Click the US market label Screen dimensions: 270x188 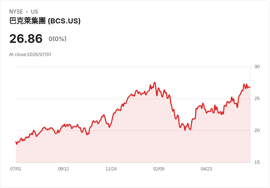[x=34, y=12]
